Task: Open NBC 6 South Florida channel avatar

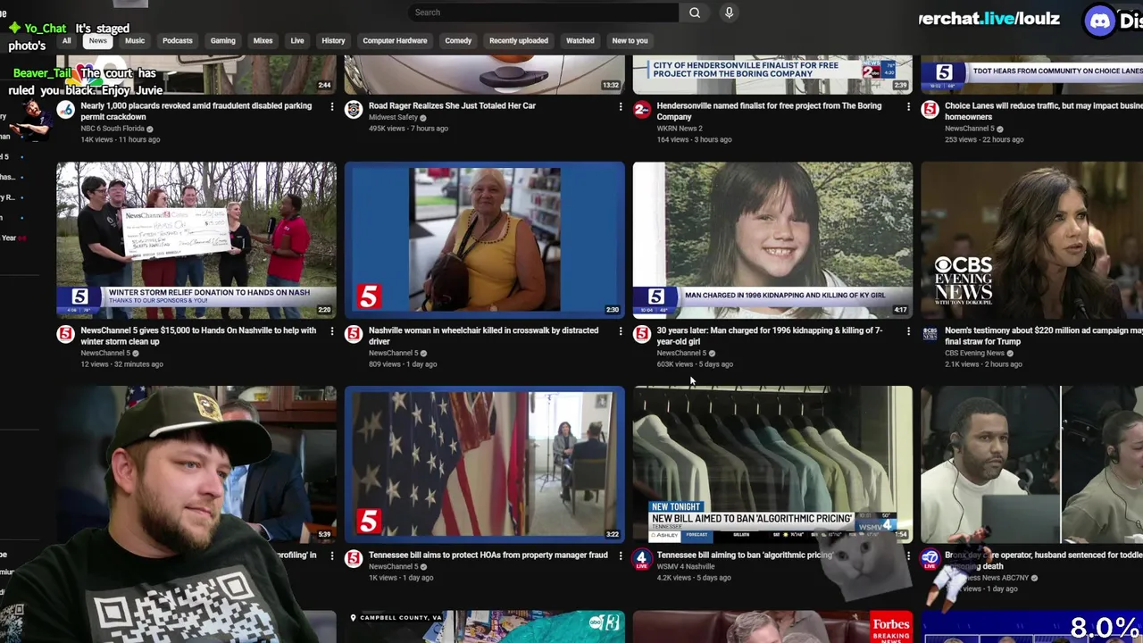Action: (x=65, y=109)
